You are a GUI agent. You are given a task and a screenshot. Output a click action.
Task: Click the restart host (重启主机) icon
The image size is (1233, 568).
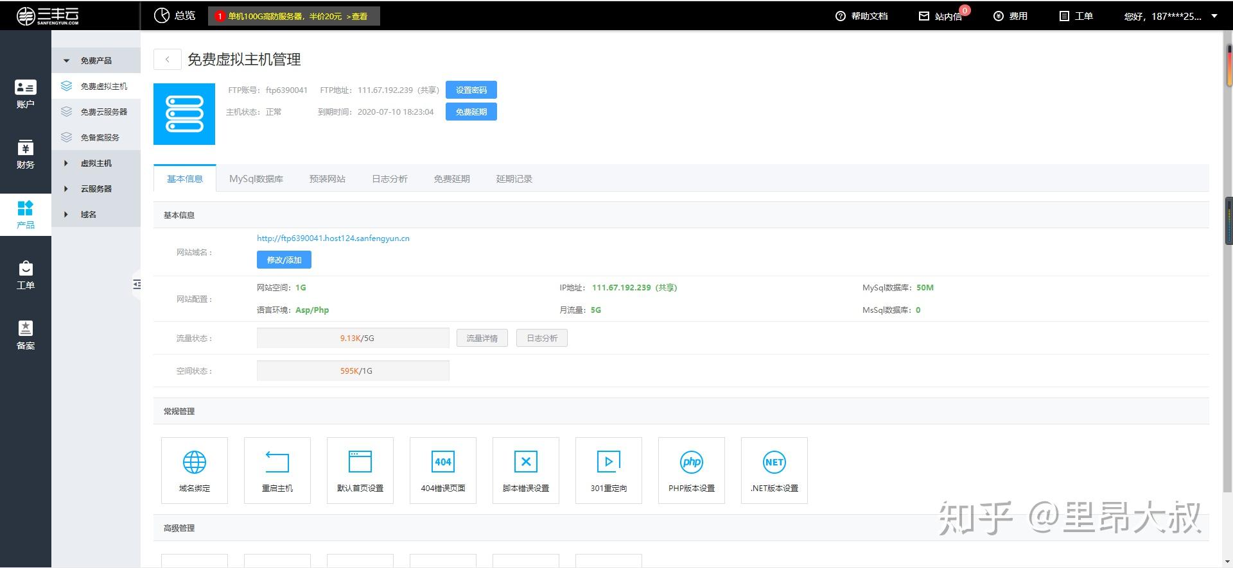pyautogui.click(x=277, y=462)
